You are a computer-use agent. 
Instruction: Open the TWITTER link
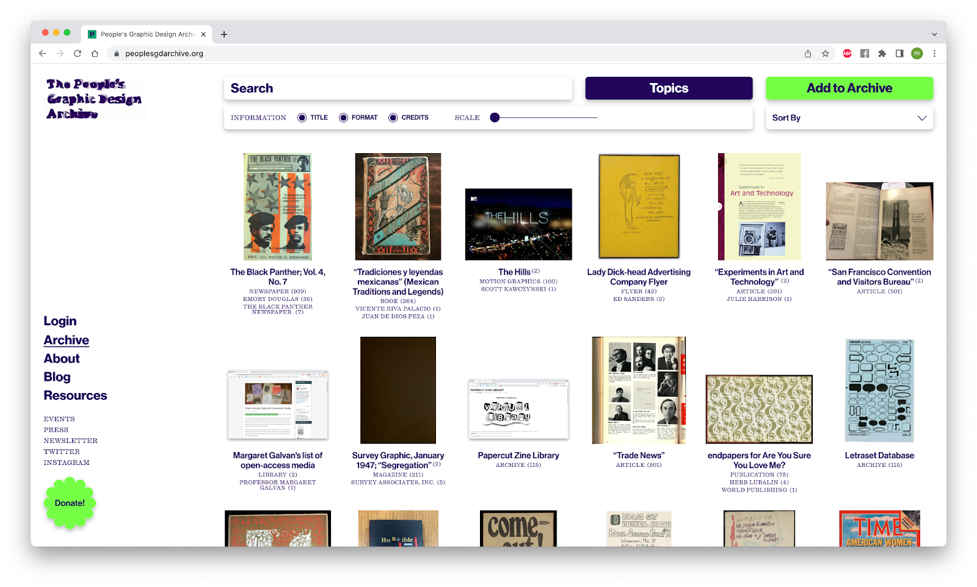62,452
